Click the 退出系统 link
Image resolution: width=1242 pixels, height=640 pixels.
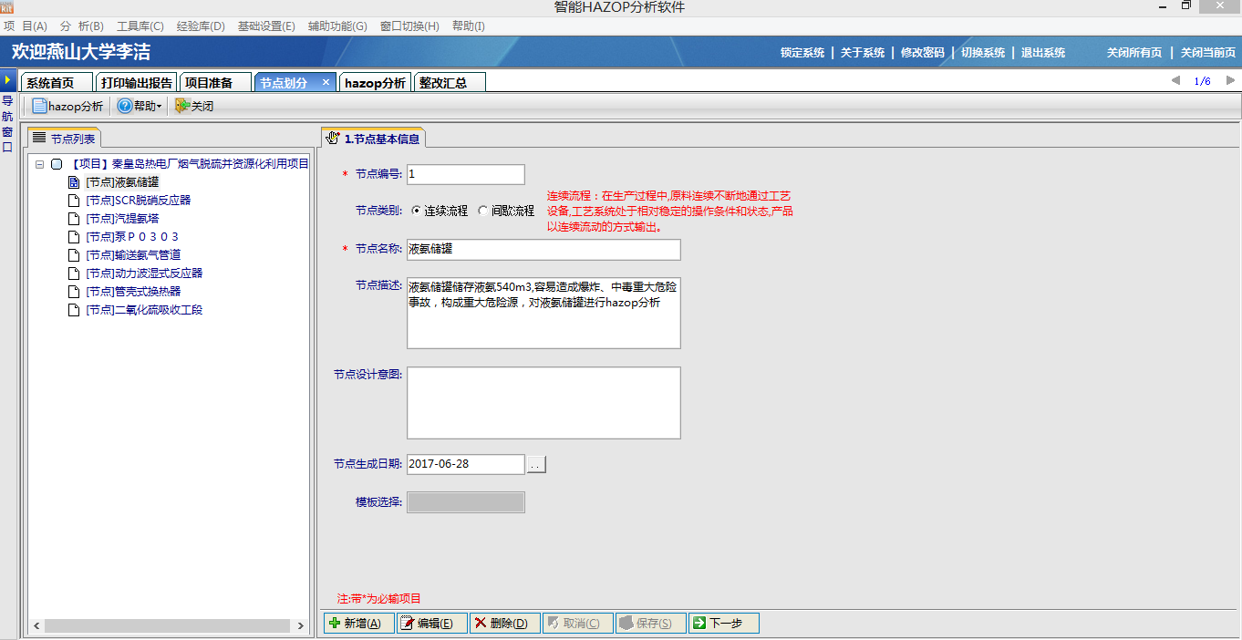click(x=1043, y=53)
